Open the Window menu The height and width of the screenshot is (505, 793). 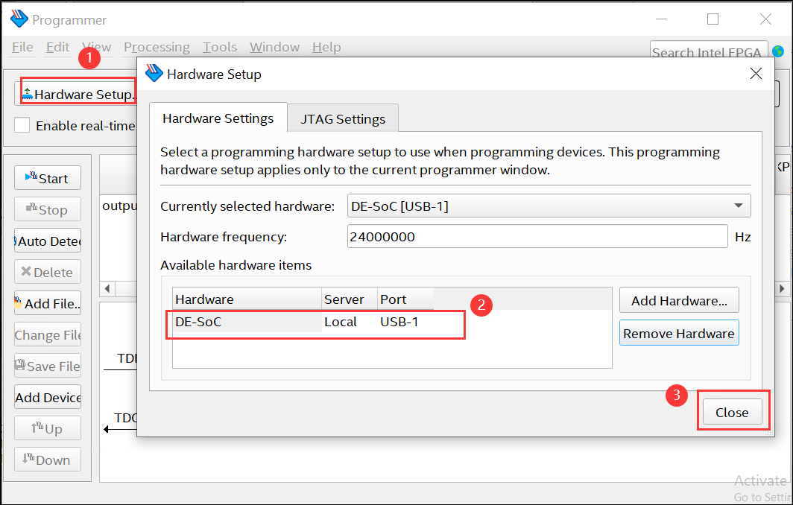pos(274,47)
